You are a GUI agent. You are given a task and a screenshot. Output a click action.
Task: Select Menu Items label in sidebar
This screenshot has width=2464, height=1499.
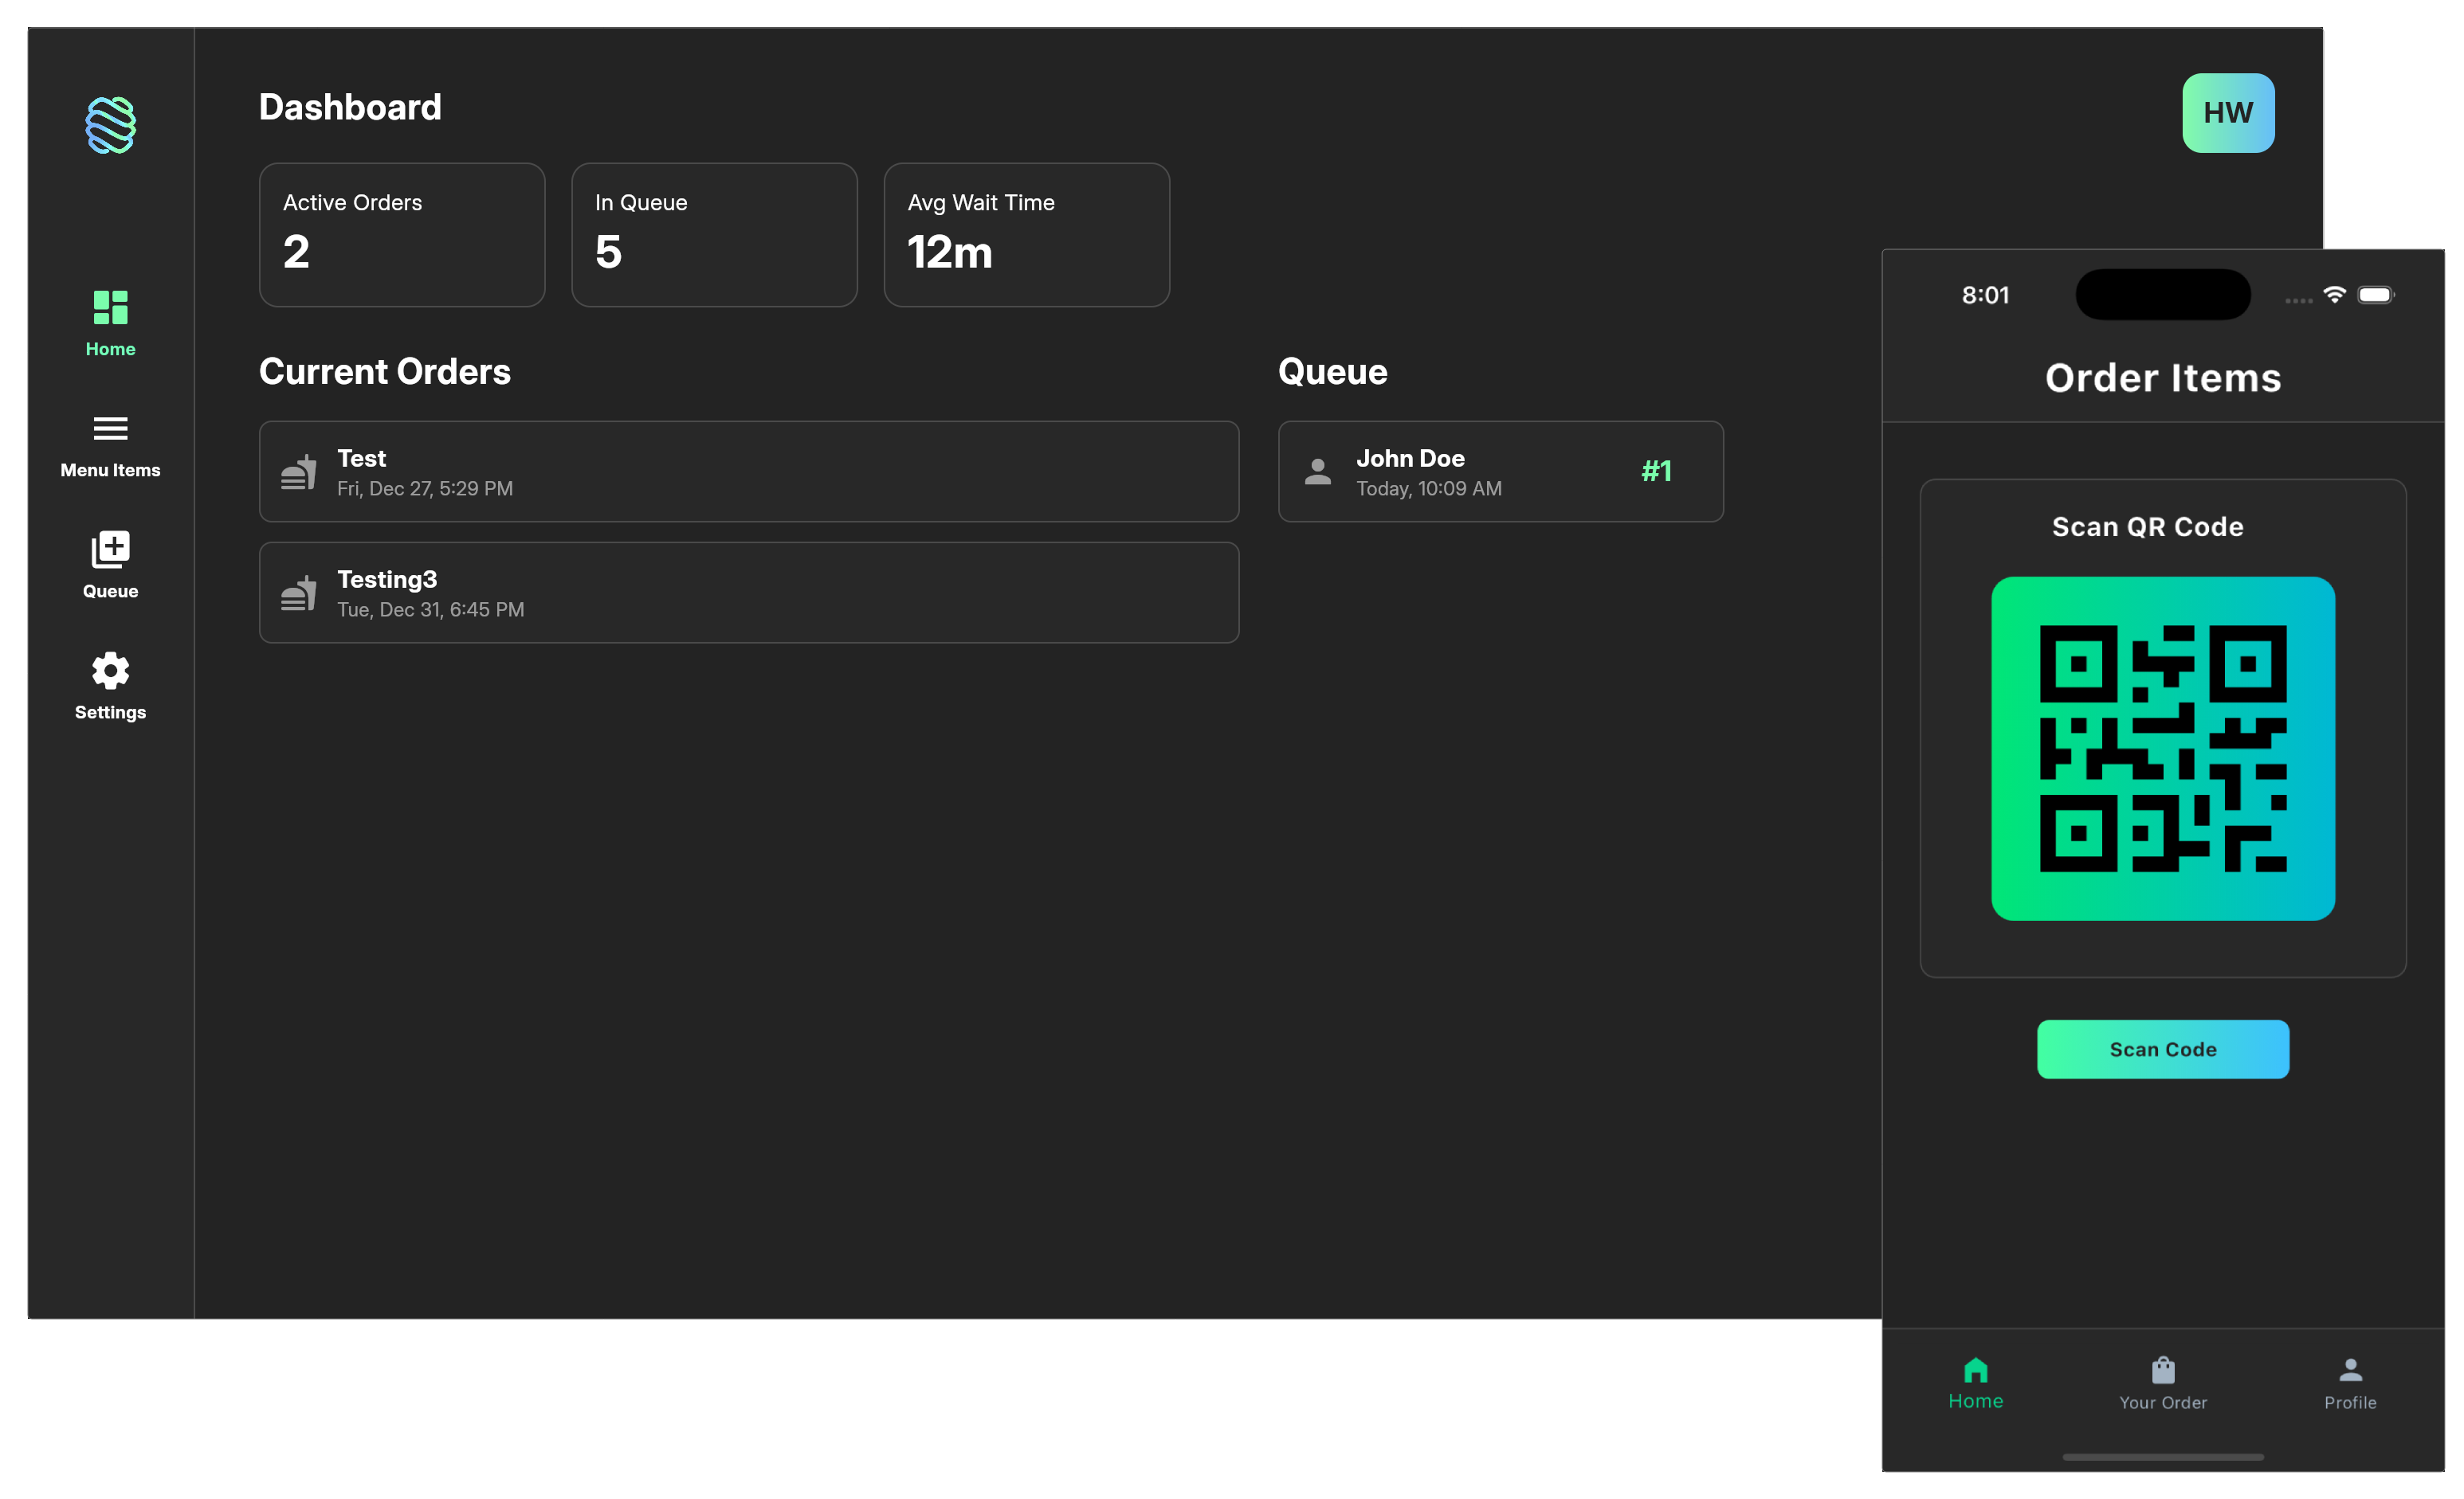110,470
